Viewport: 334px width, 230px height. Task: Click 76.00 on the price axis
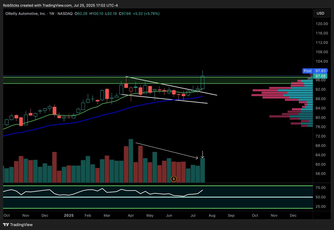321,127
